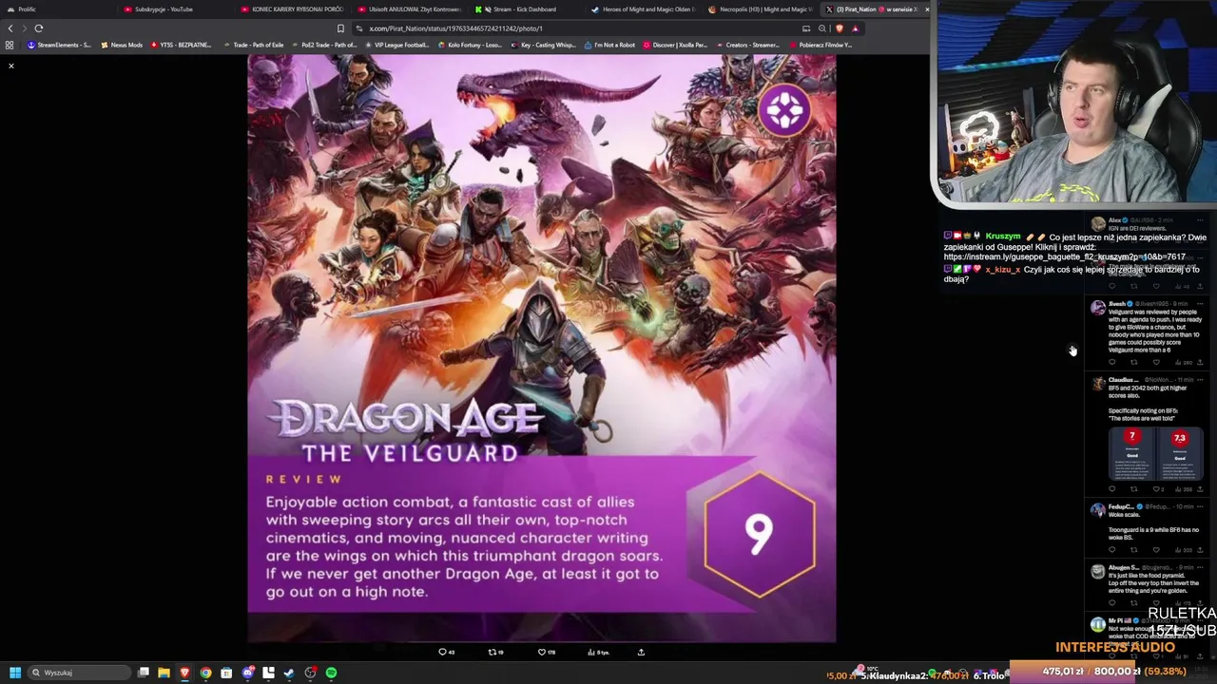Screen dimensions: 1217x684
Task: Open Windows Start menu
Action: tap(14, 673)
